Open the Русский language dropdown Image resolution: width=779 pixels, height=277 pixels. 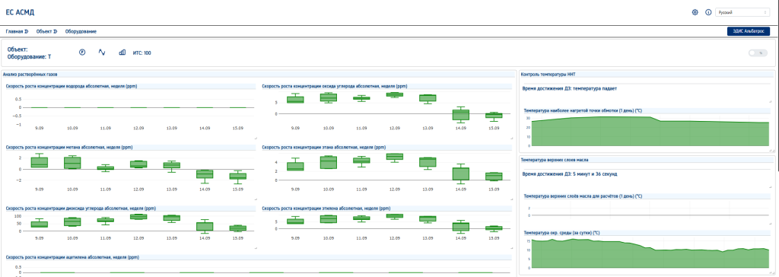pos(742,12)
